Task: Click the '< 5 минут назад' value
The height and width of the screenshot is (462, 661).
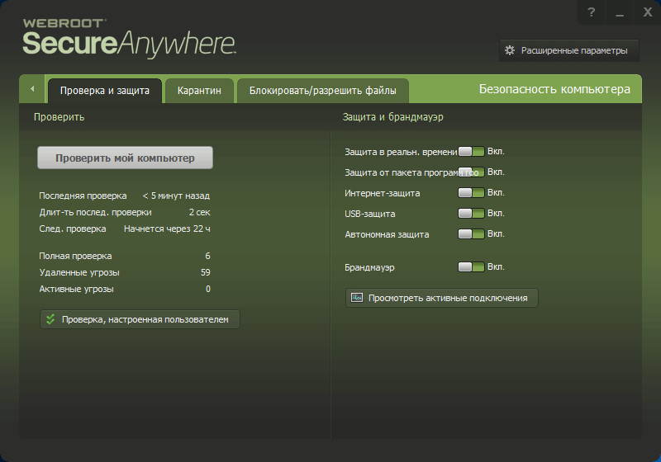Action: tap(176, 196)
